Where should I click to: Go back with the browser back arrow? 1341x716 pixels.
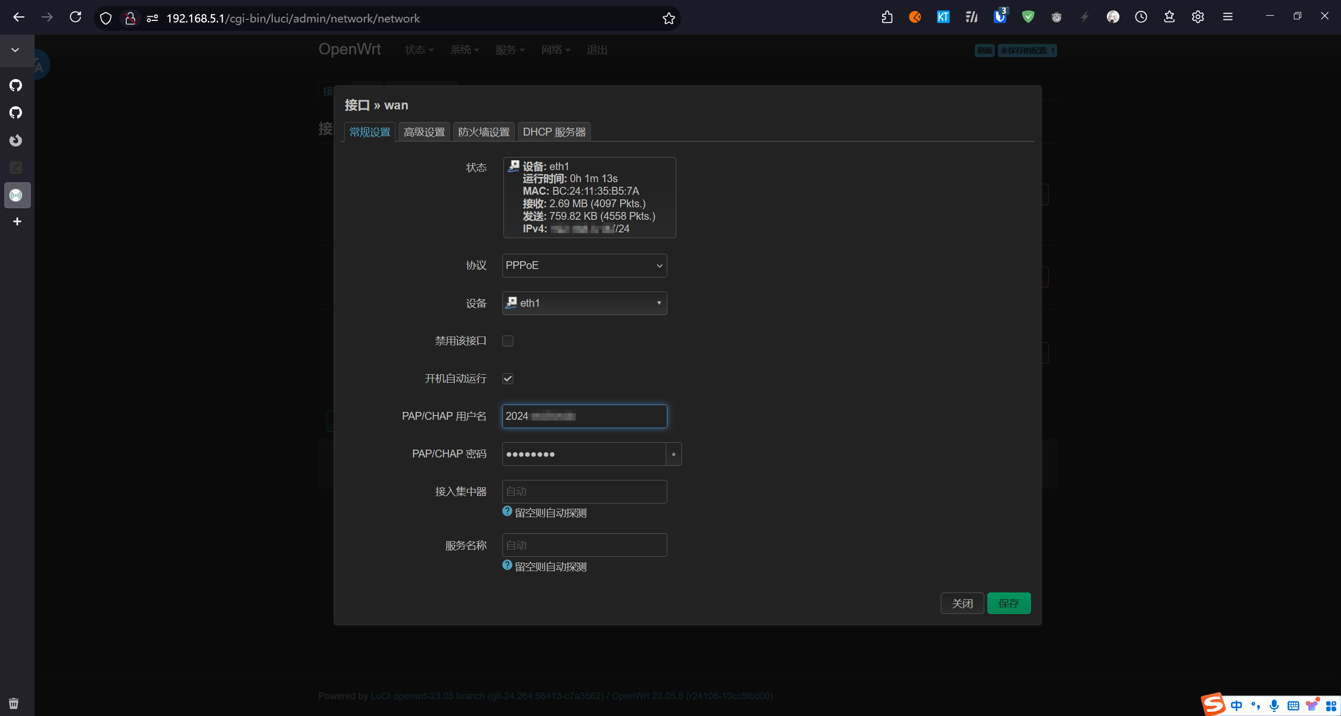coord(19,17)
